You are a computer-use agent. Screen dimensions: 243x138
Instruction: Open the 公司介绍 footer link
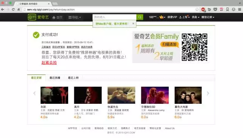[86, 128]
